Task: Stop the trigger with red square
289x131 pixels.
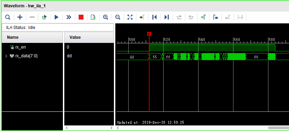Action: point(81,17)
